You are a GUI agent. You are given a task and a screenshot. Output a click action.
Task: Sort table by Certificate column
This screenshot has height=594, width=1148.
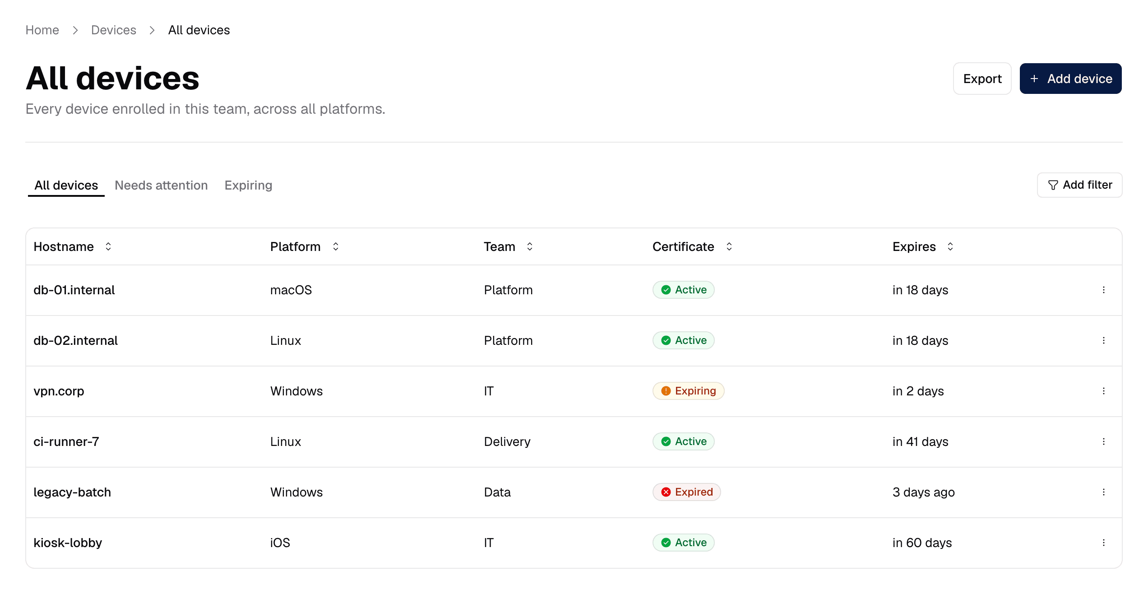(693, 246)
